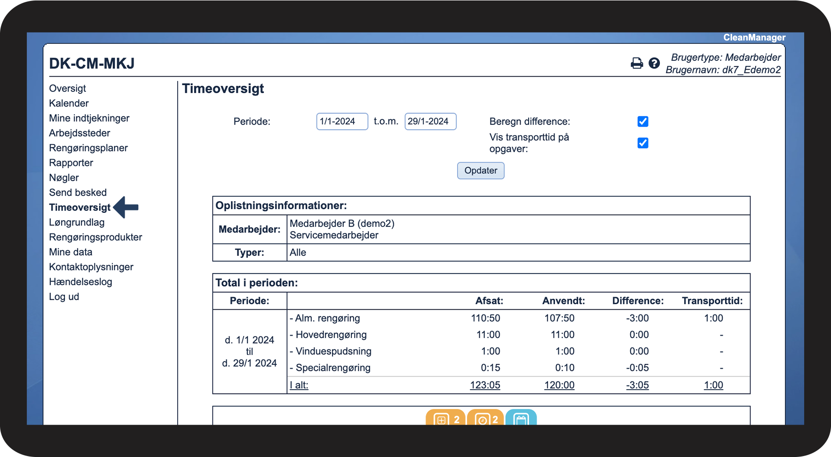The width and height of the screenshot is (831, 457).
Task: Open Løngrundlag from the sidebar
Action: click(77, 223)
